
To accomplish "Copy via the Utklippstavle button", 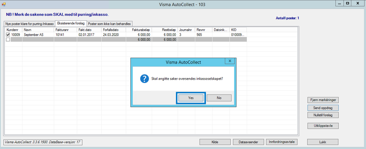I will [x=323, y=126].
